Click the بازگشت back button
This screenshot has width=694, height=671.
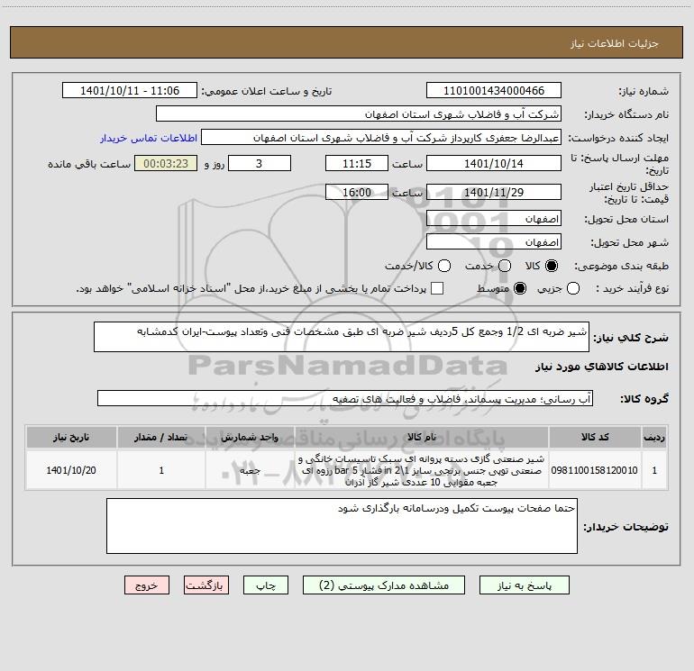[206, 585]
